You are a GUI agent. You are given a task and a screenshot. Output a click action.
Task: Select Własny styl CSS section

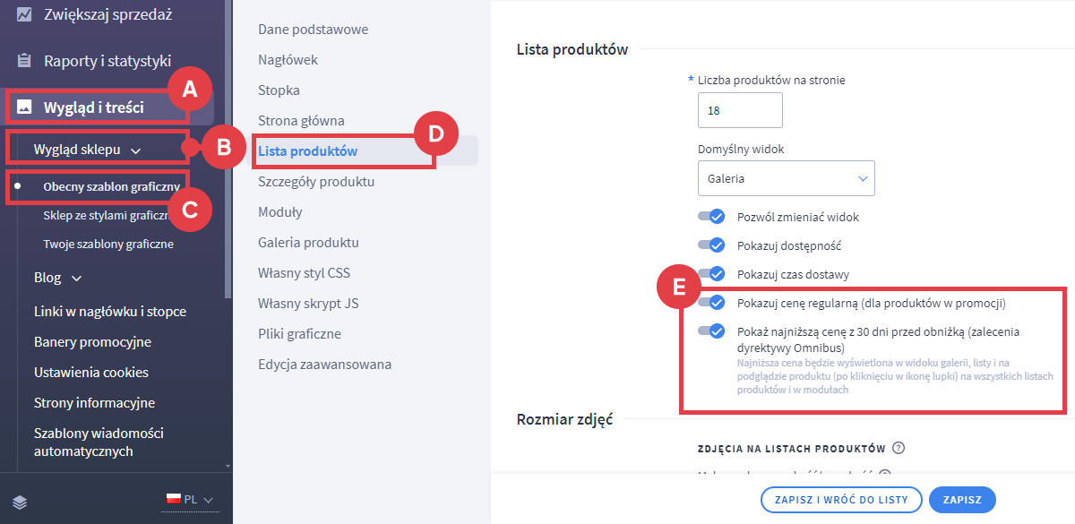(304, 273)
